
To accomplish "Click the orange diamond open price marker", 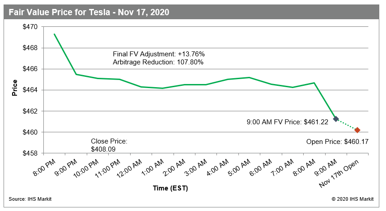I will coord(357,130).
